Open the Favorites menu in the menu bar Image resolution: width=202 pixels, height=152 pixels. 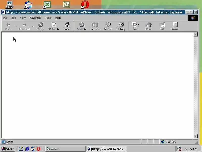(x=35, y=18)
